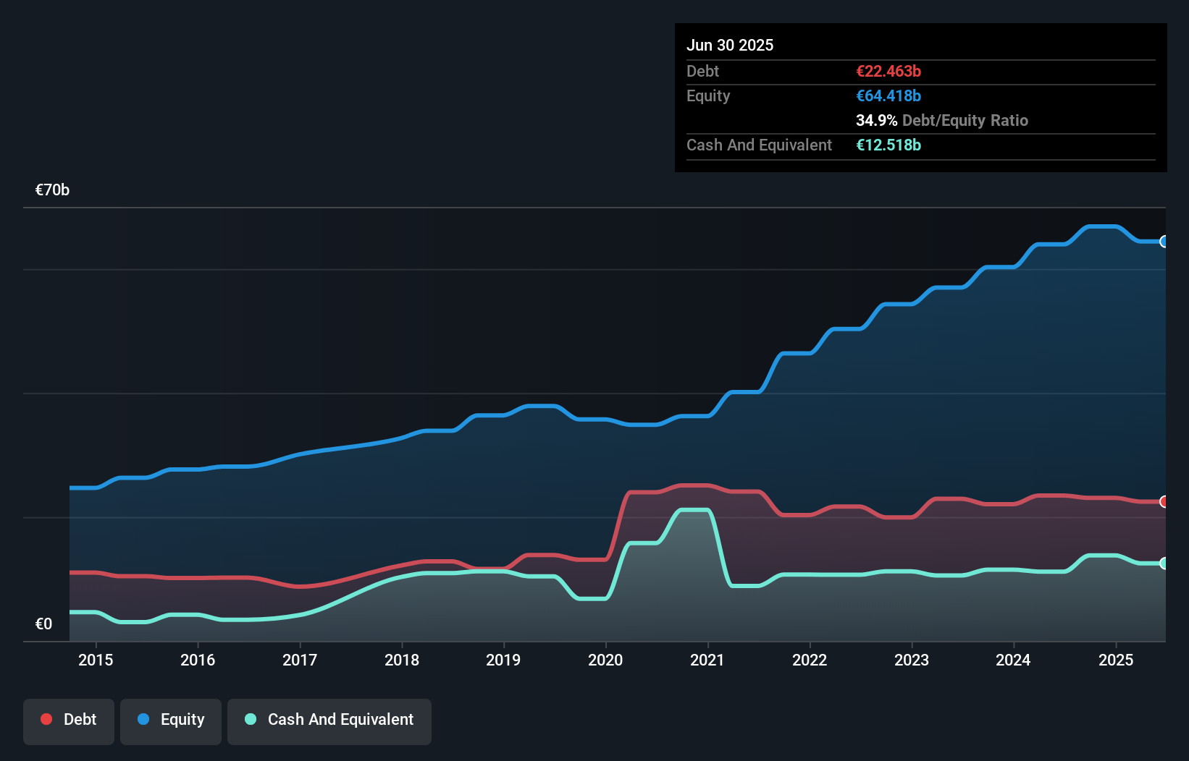Select the 2025 axis label
Screen dimensions: 1189x761
click(1116, 660)
